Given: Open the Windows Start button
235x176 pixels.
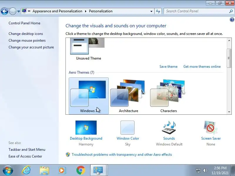Looking at the screenshot, I should [8, 170].
